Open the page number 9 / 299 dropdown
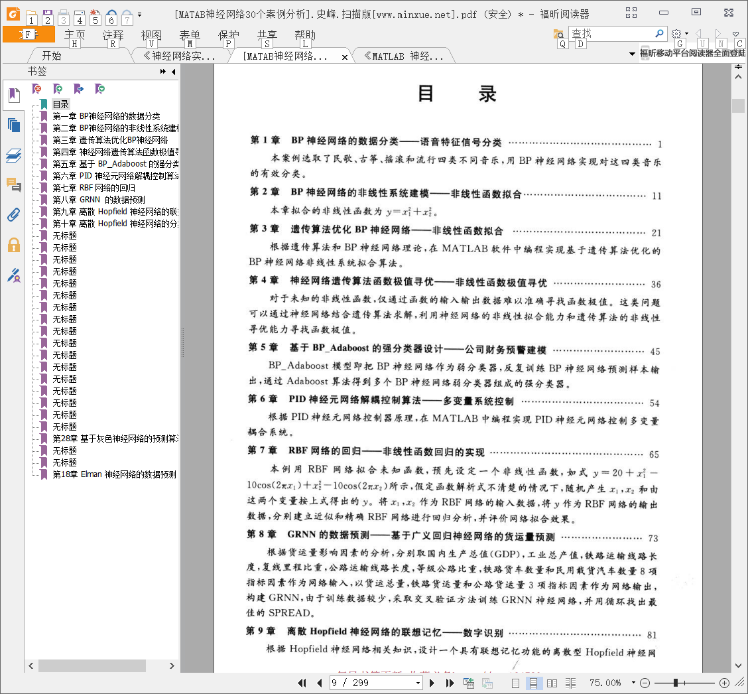This screenshot has height=694, width=748. click(418, 683)
